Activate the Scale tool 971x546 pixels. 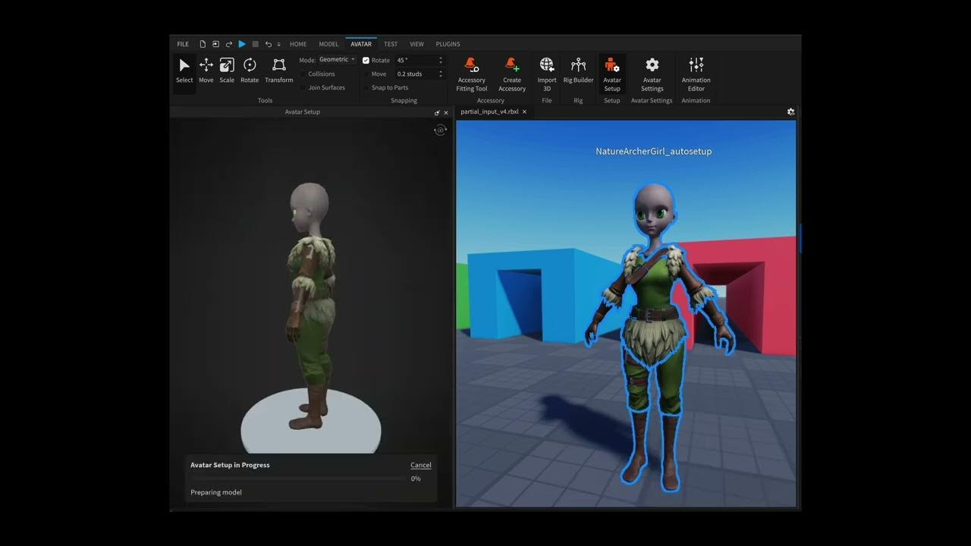227,70
